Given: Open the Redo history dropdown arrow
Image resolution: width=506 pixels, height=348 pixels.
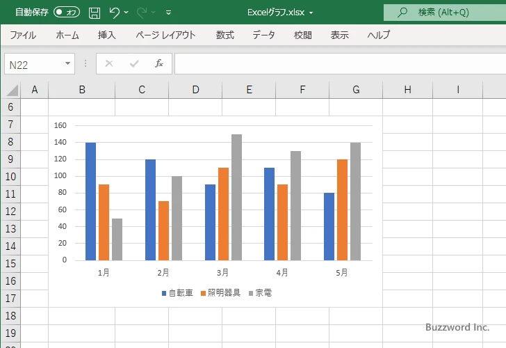Looking at the screenshot, I should click(154, 13).
